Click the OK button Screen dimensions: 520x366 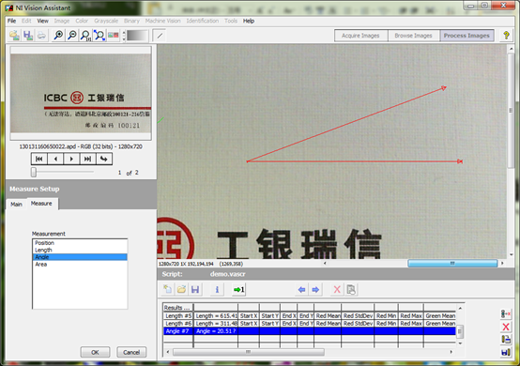(x=95, y=352)
